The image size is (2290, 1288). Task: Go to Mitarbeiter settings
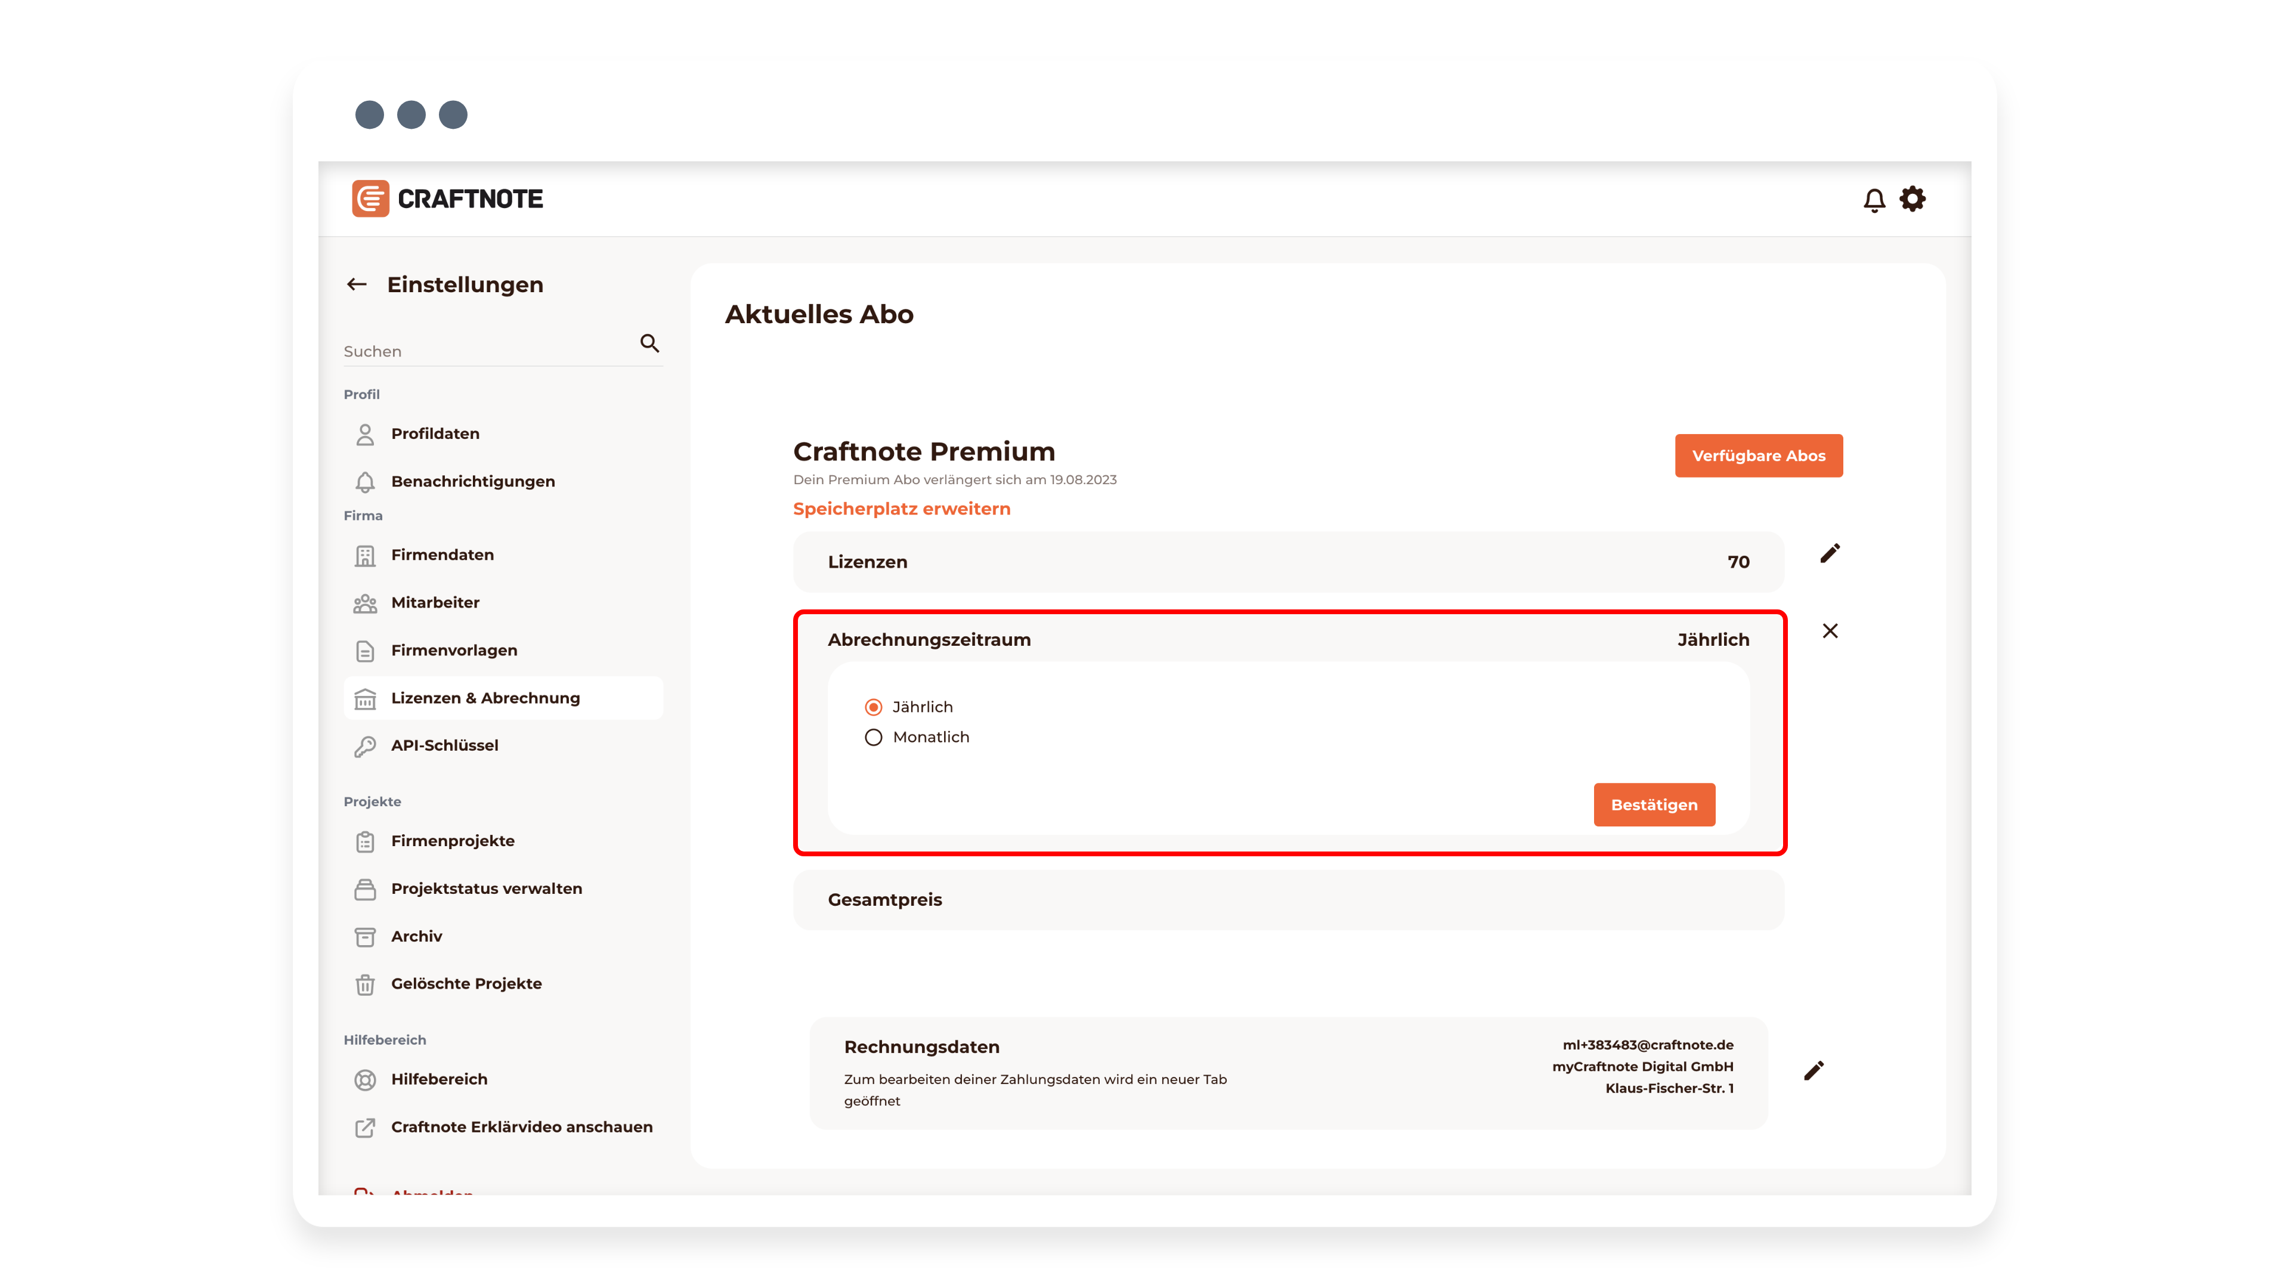435,603
